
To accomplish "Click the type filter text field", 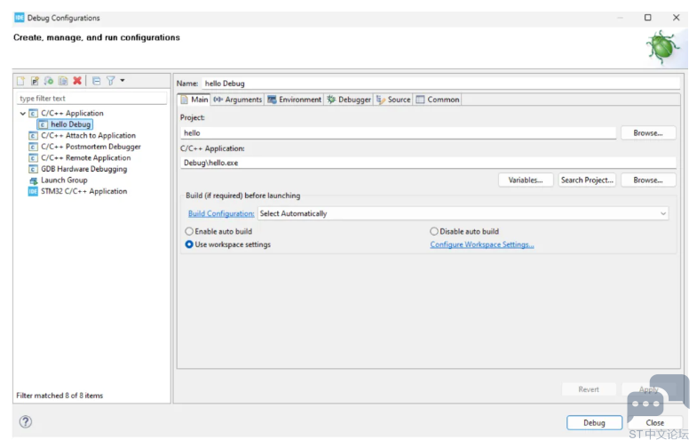I will tap(91, 98).
